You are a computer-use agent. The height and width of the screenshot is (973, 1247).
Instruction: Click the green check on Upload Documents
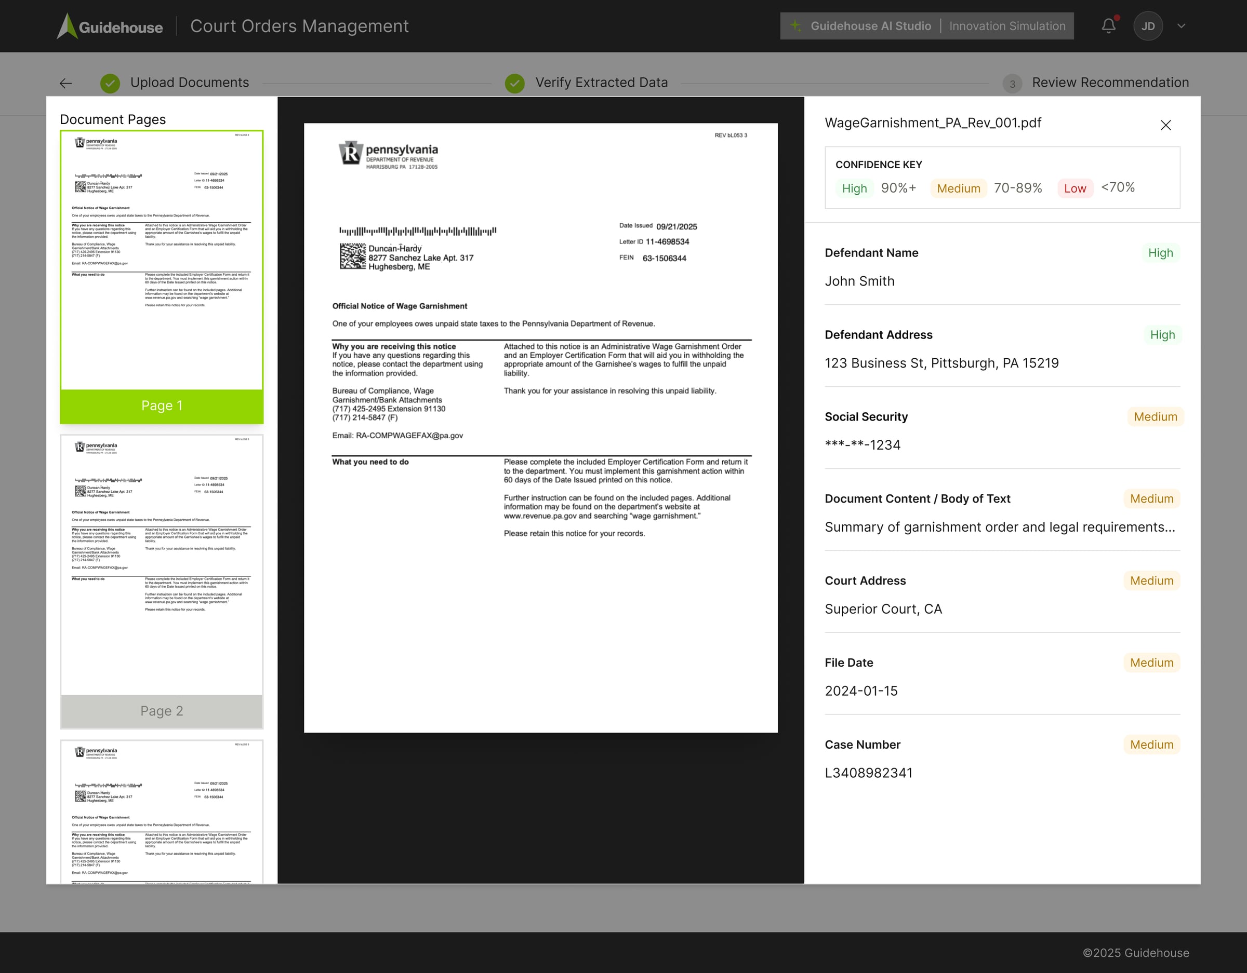(110, 83)
